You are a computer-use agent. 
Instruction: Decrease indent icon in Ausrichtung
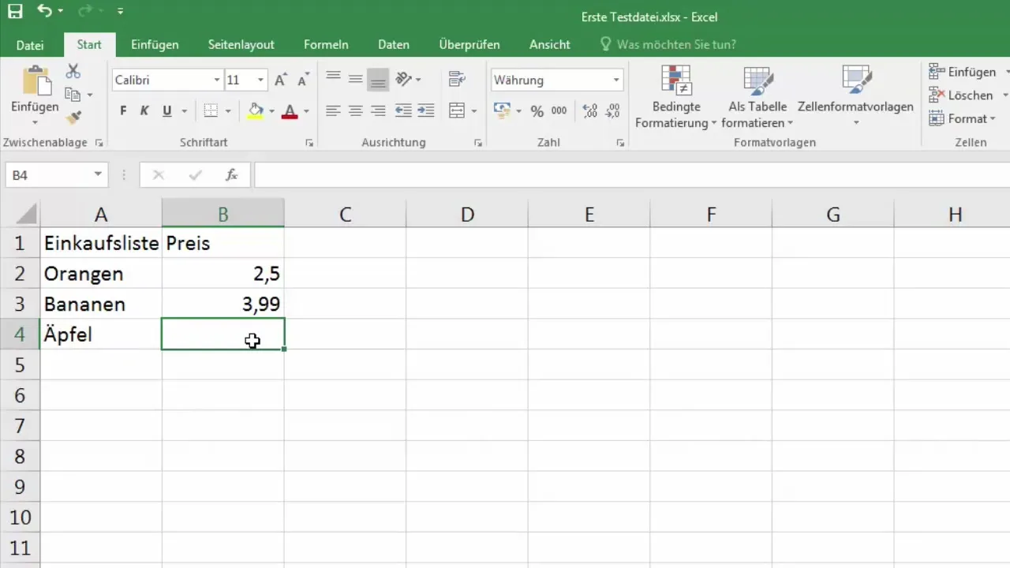403,111
